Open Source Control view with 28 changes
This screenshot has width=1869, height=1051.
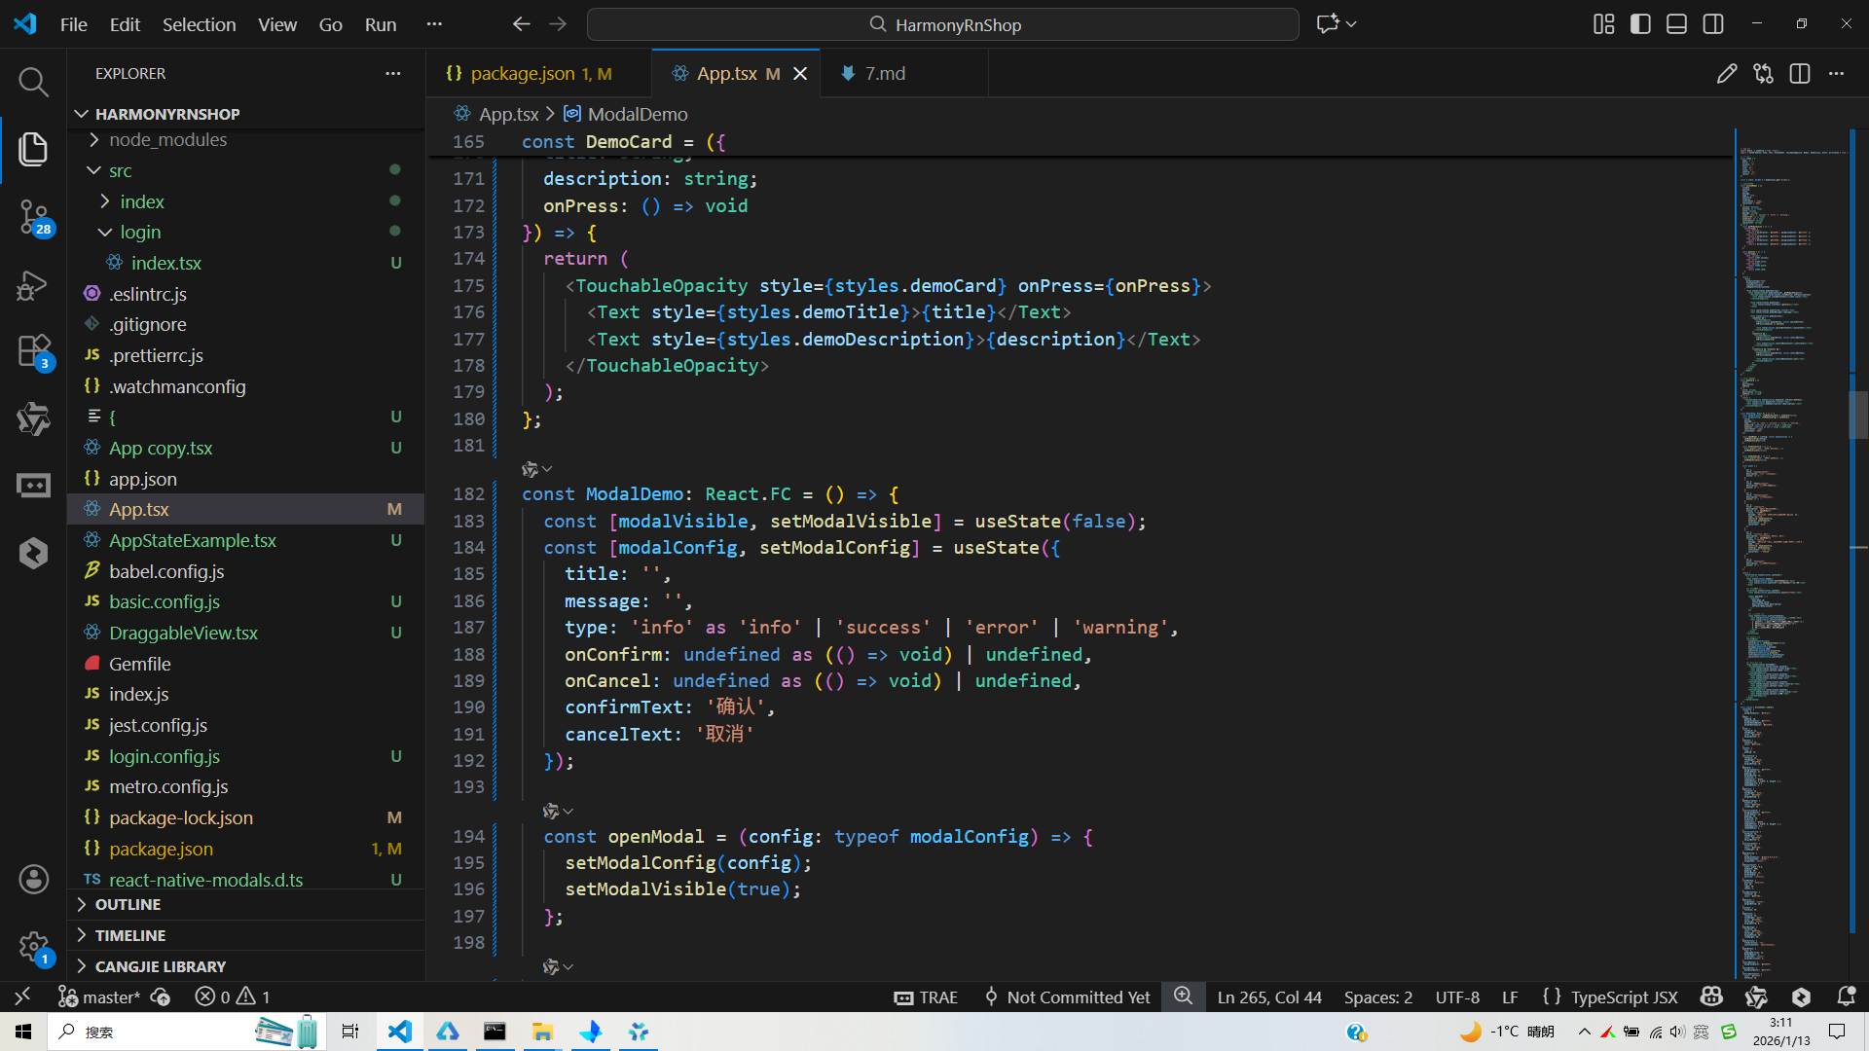pos(33,216)
